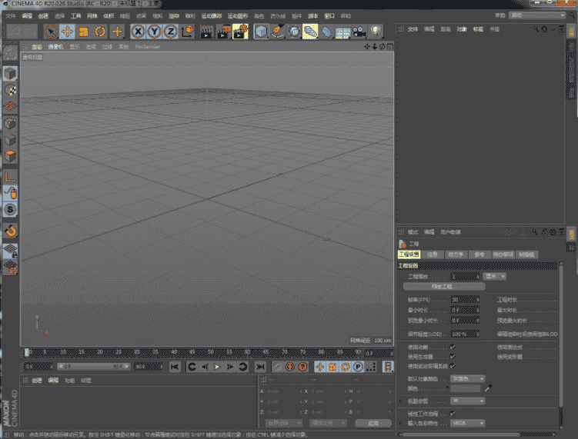Render the active view with clapperboard icon
The image size is (578, 439).
[x=207, y=32]
